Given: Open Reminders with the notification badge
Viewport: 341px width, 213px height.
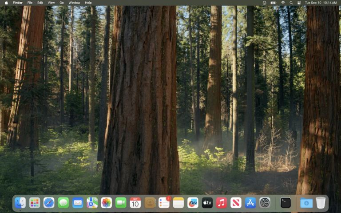Looking at the screenshot, I should 164,203.
